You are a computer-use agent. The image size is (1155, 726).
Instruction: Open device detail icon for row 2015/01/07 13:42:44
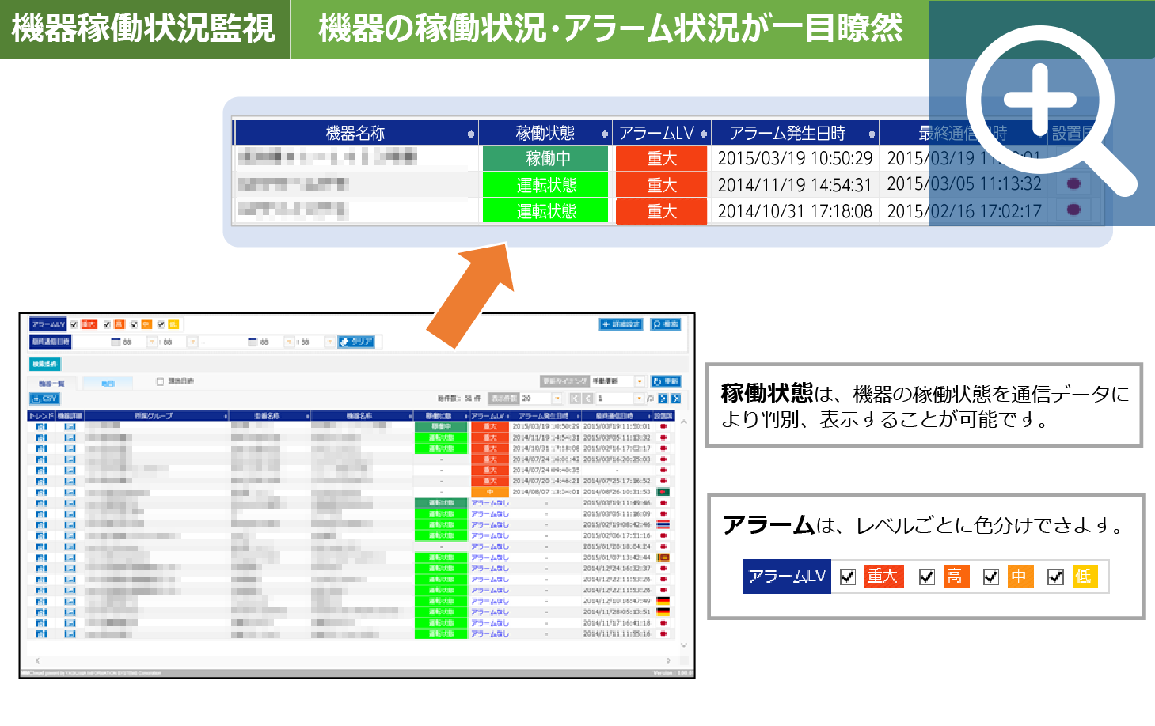(x=70, y=558)
